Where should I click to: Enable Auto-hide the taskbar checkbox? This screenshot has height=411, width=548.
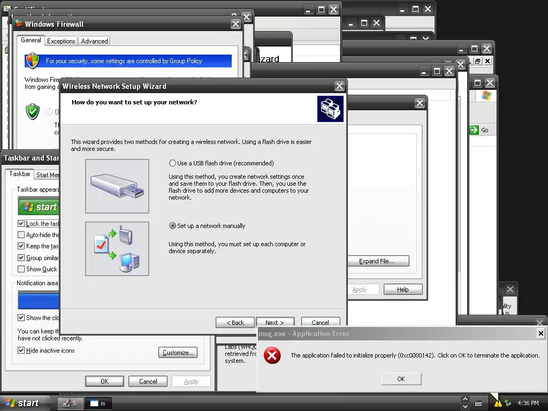pos(21,234)
